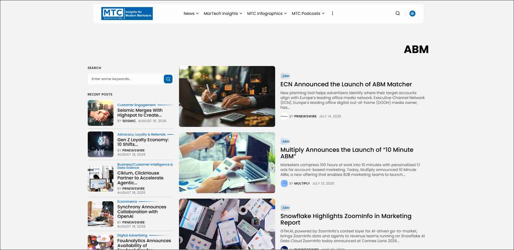The image size is (514, 250).
Task: Click the PRNewswire author avatar for ECN article
Action: [x=284, y=116]
